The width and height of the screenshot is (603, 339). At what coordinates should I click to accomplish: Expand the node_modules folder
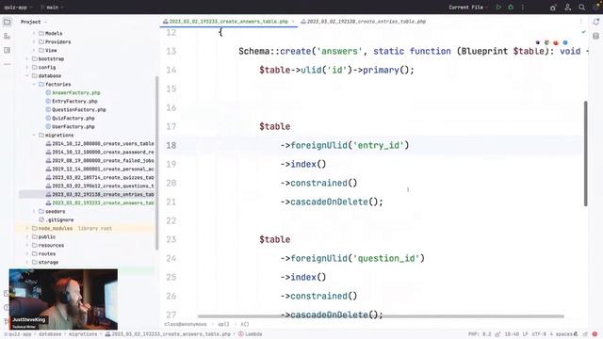27,228
